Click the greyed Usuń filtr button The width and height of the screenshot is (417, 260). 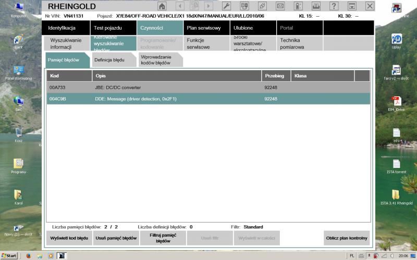click(x=210, y=238)
